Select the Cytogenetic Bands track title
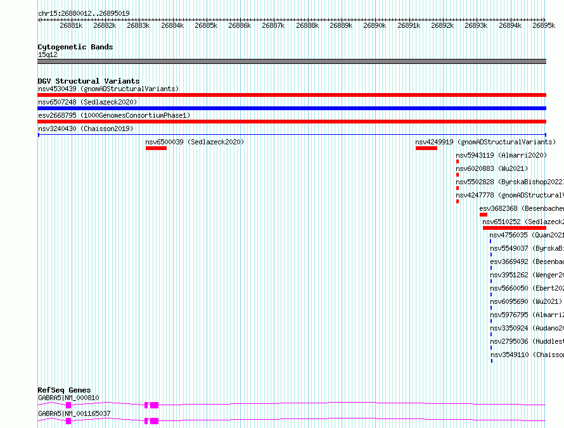Viewport: 564px width, 428px height. (75, 47)
